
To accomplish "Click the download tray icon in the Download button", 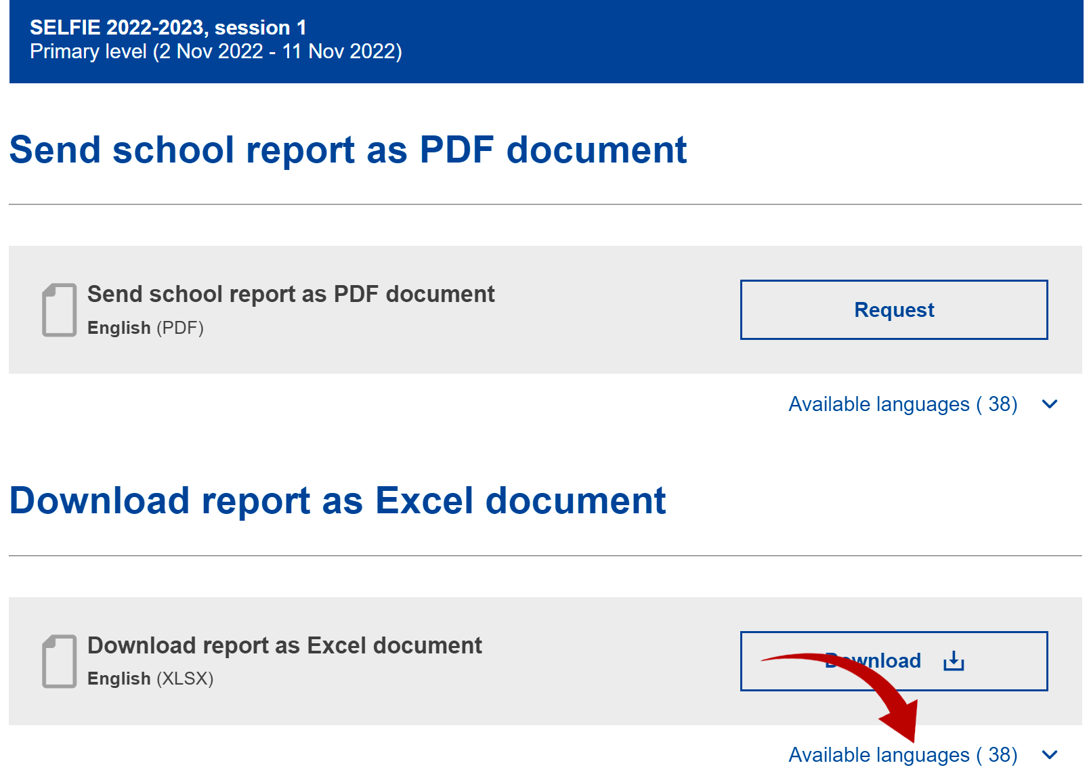I will [x=954, y=660].
